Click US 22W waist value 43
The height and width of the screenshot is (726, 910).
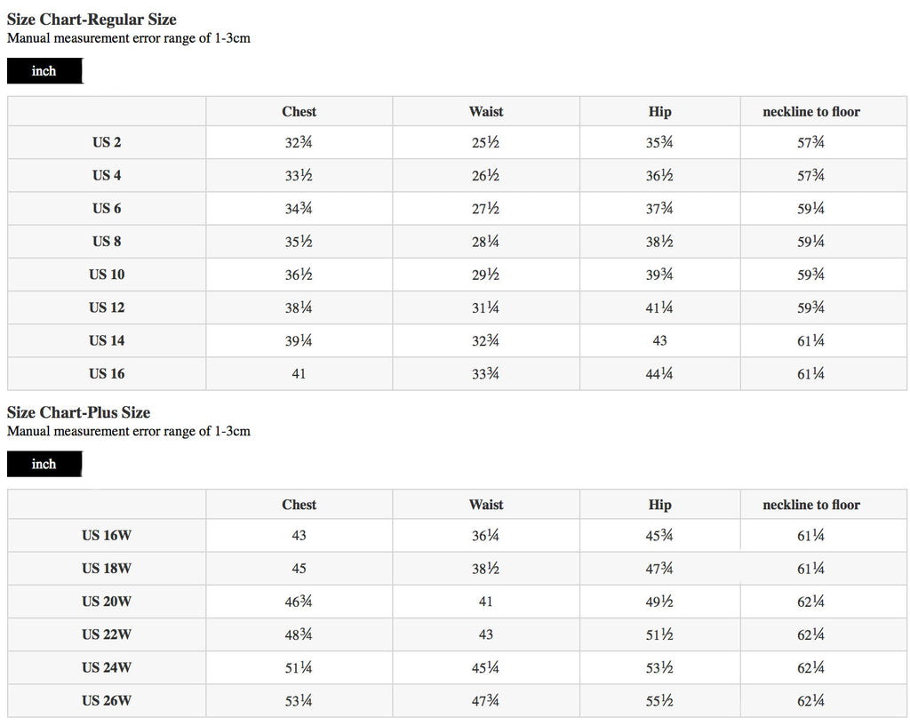[x=486, y=634]
